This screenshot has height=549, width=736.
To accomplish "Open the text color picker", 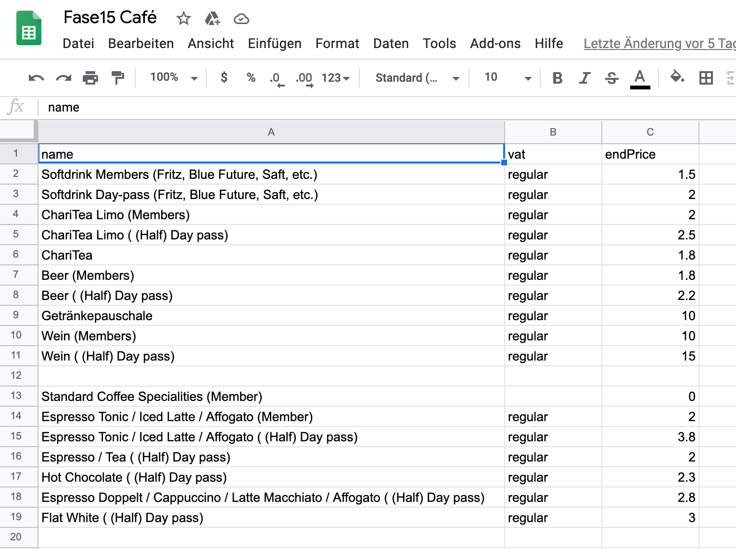I will 640,77.
